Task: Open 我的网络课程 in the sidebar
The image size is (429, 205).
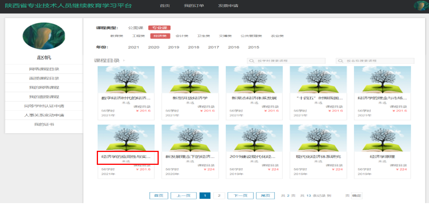Action: tap(44, 88)
